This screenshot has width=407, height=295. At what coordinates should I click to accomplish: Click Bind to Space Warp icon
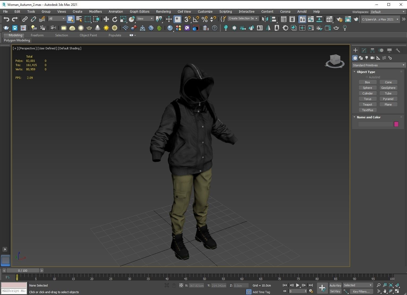pos(42,19)
